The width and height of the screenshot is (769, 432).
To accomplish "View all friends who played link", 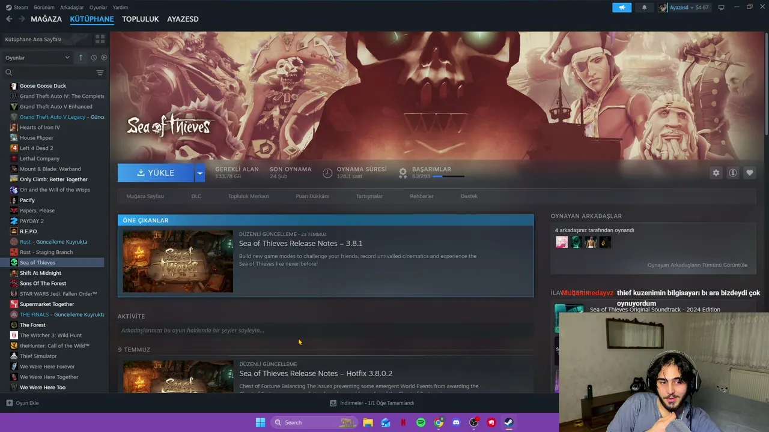I will [x=697, y=265].
